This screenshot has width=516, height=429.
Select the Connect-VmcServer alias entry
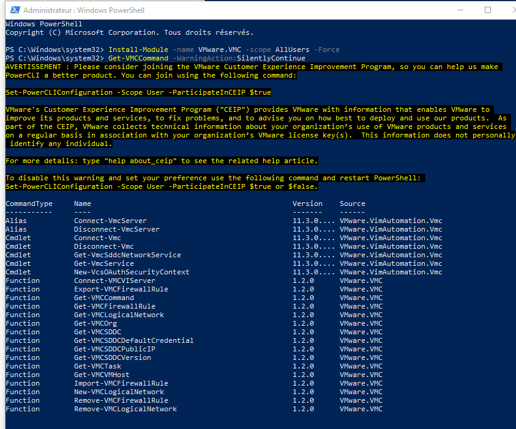(110, 221)
